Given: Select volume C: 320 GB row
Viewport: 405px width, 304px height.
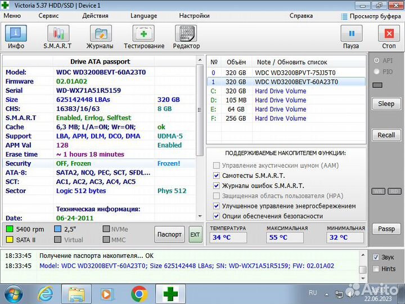Looking at the screenshot, I should coord(286,91).
